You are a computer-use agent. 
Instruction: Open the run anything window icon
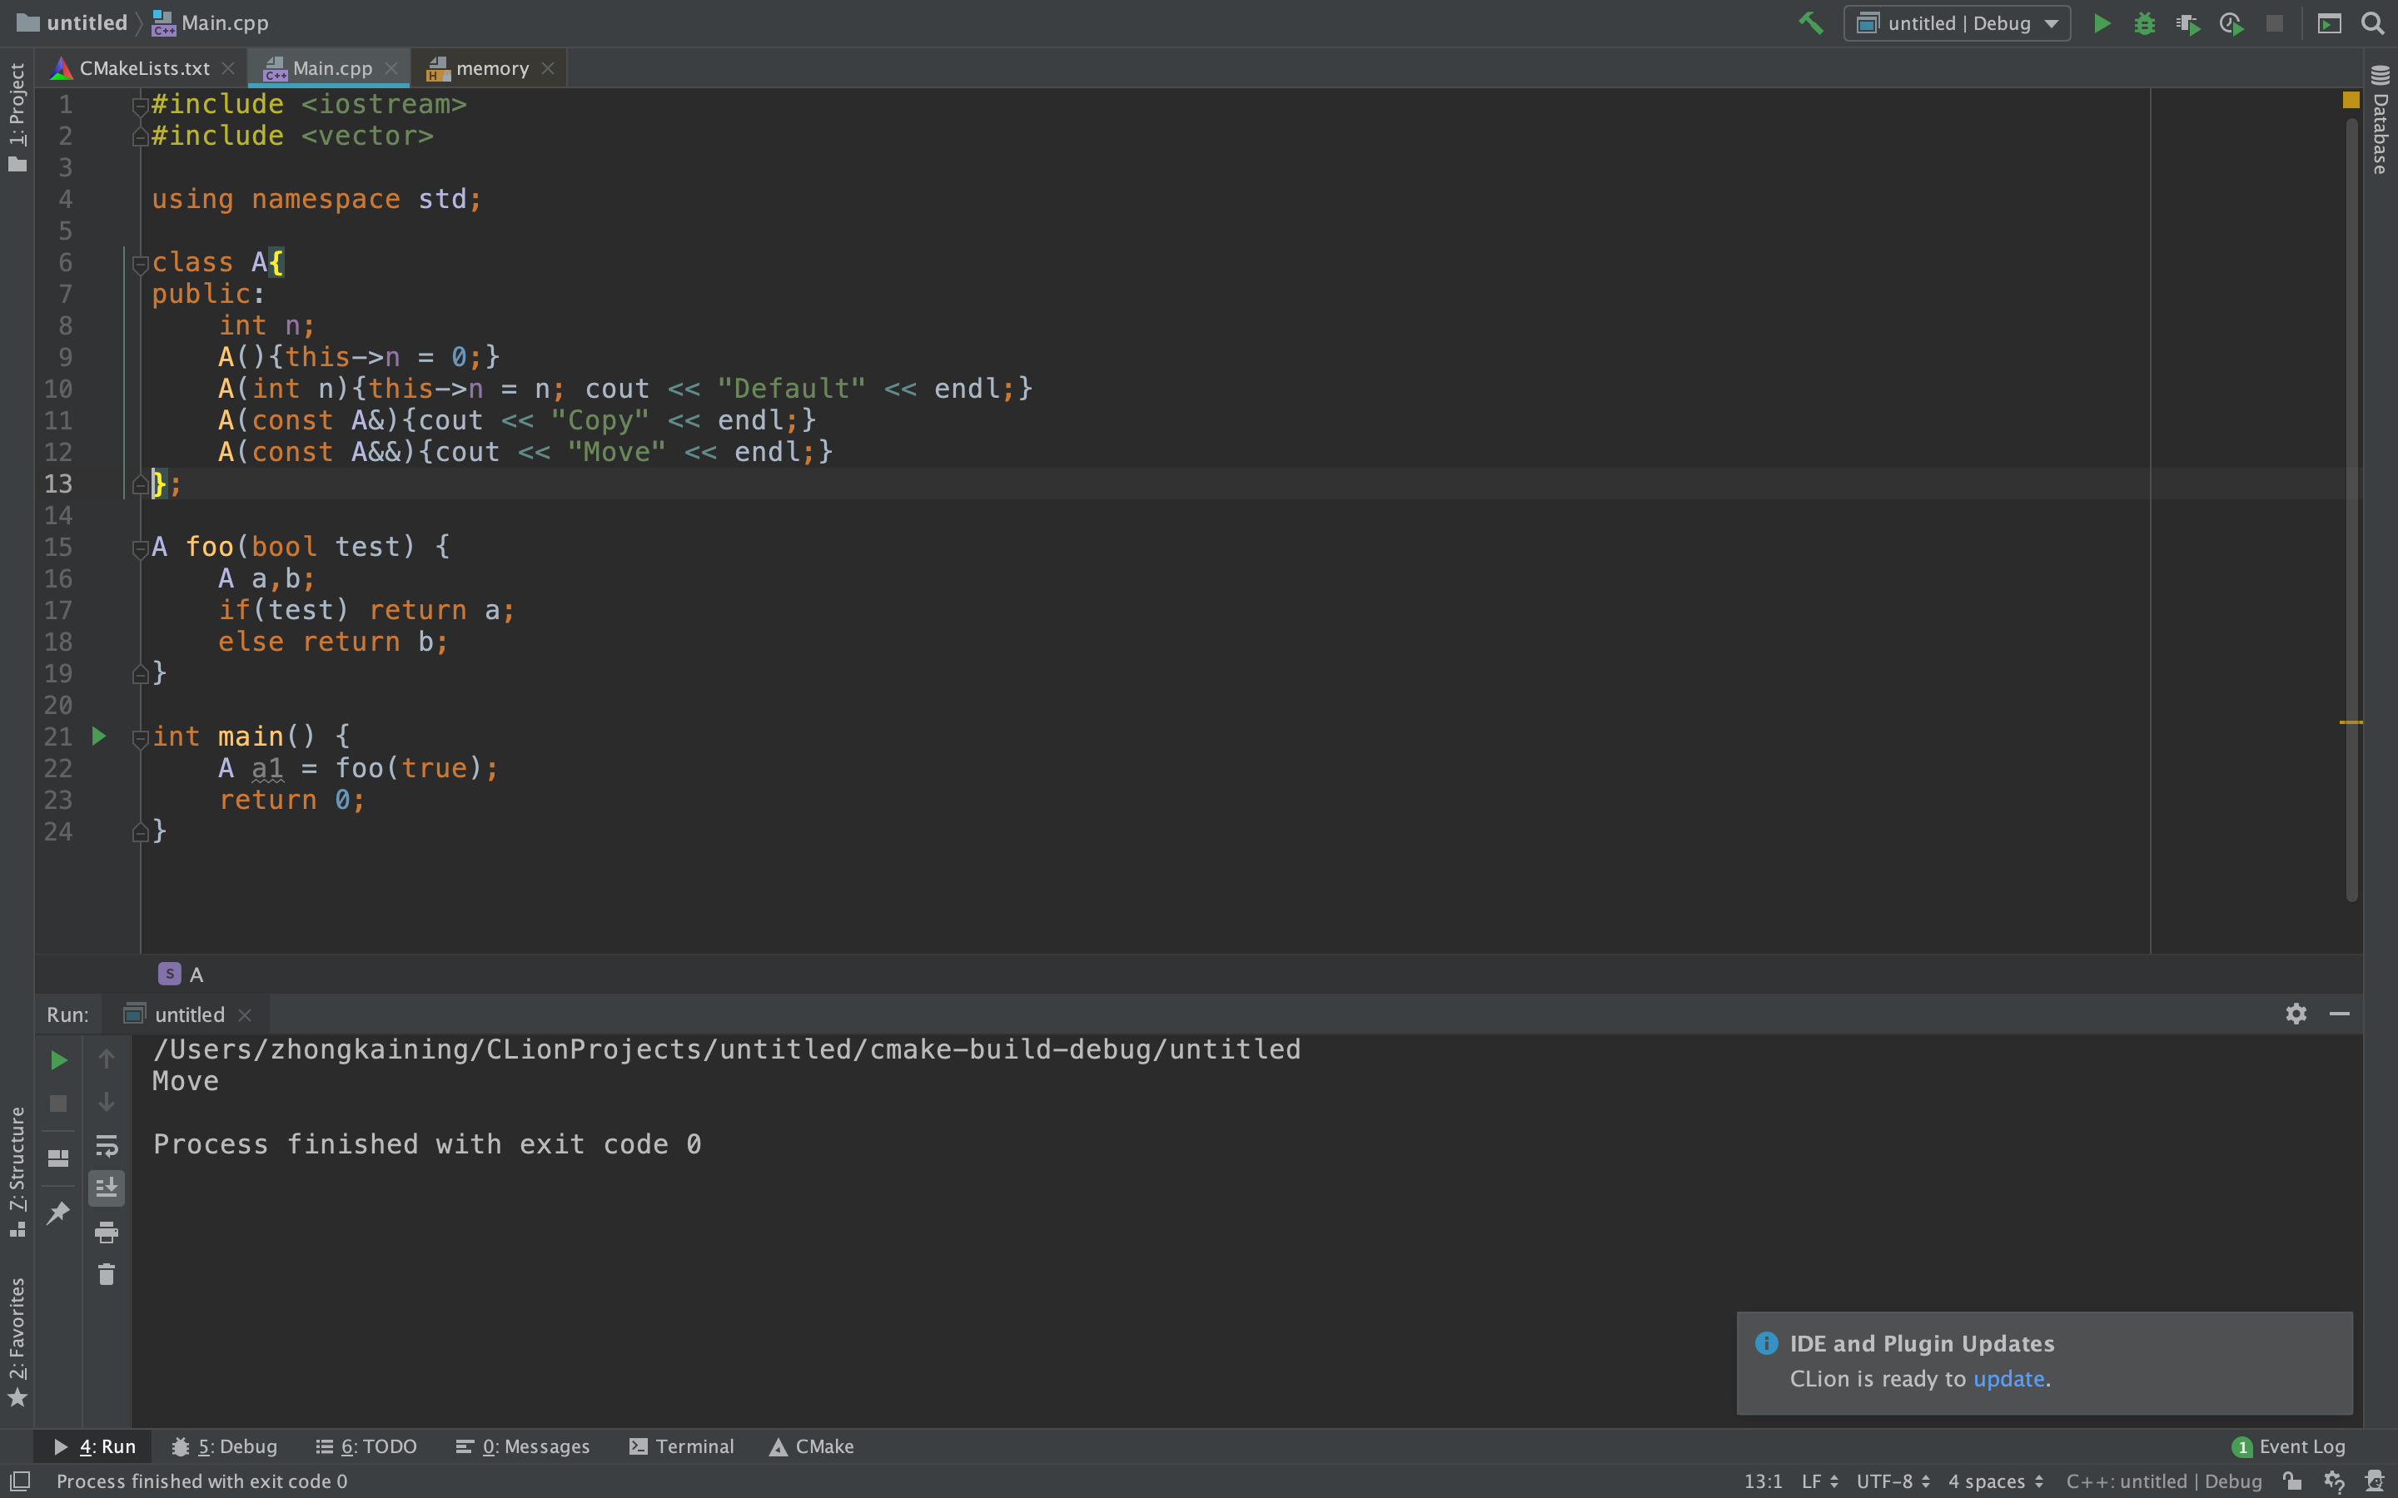(x=2330, y=22)
